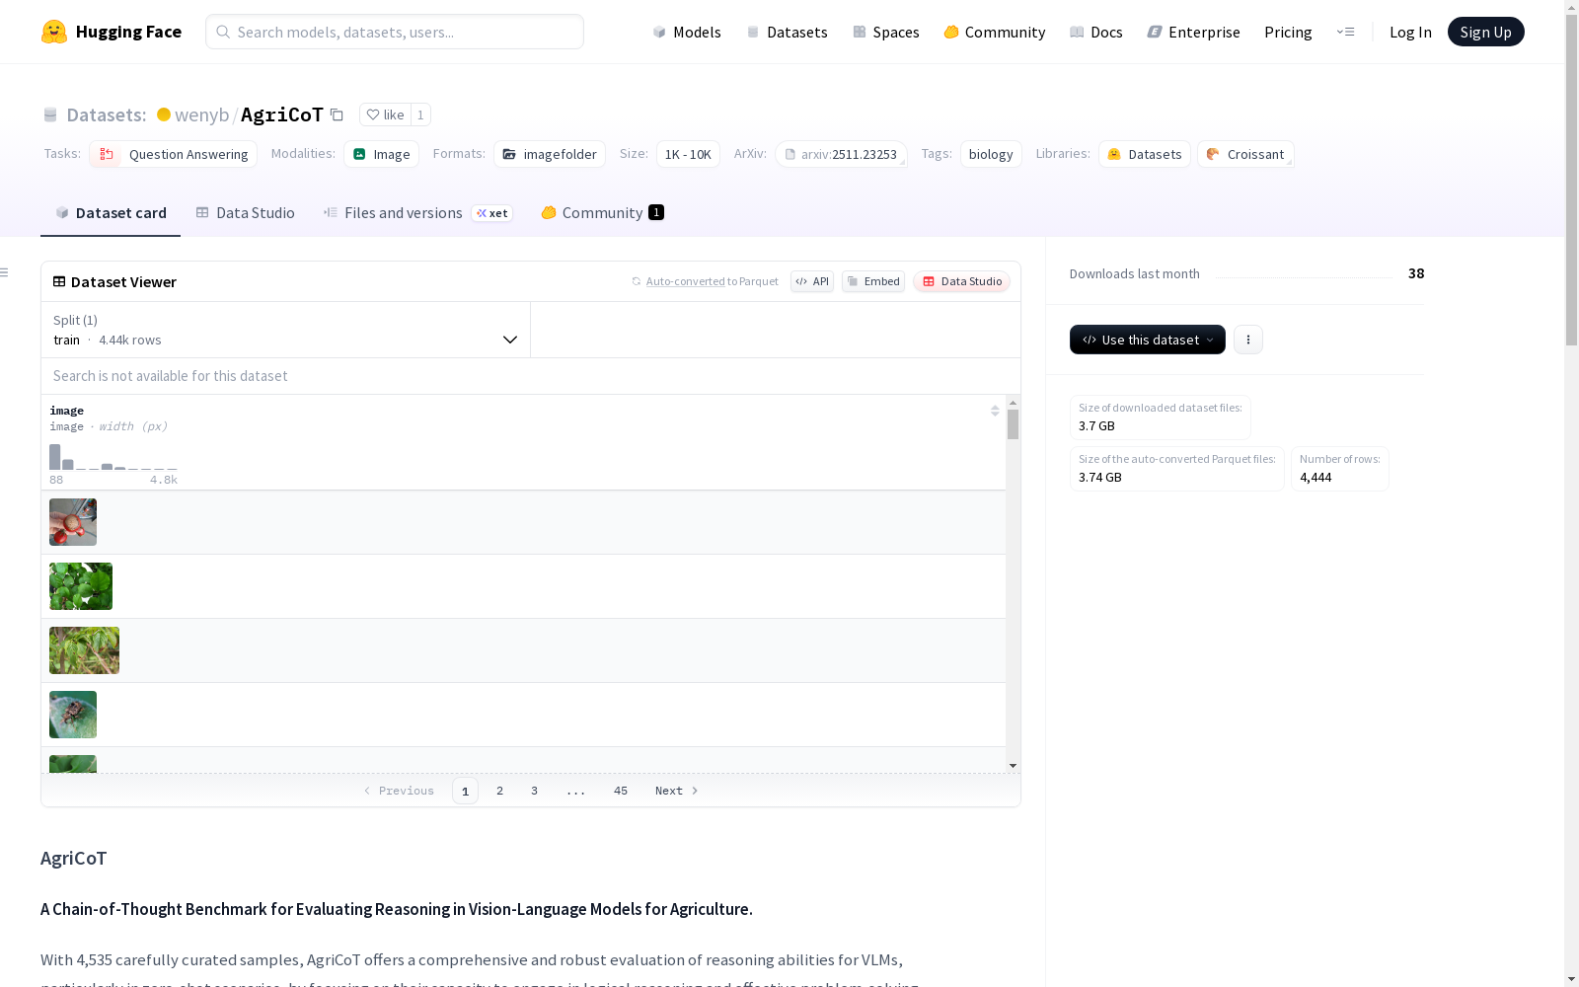
Task: Click the viewer scrollbar down arrow
Action: 1013,766
